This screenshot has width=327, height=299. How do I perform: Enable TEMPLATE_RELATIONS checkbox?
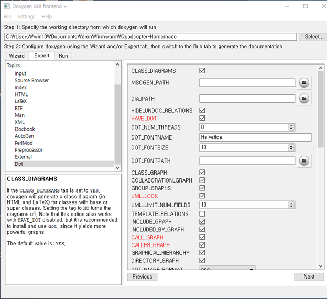[202, 214]
